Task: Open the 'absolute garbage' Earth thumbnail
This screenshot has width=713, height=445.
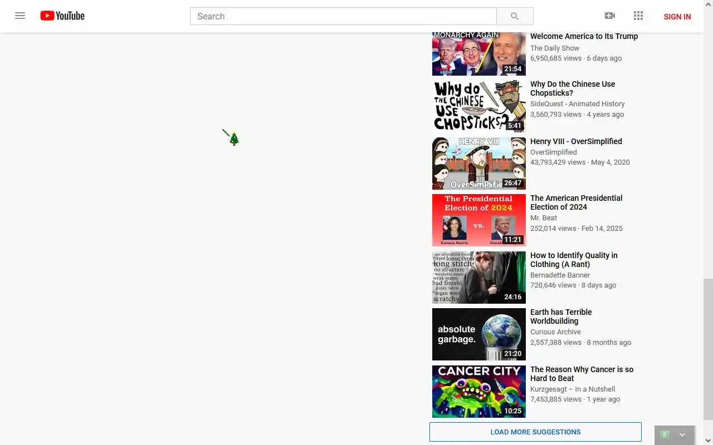Action: (x=479, y=334)
